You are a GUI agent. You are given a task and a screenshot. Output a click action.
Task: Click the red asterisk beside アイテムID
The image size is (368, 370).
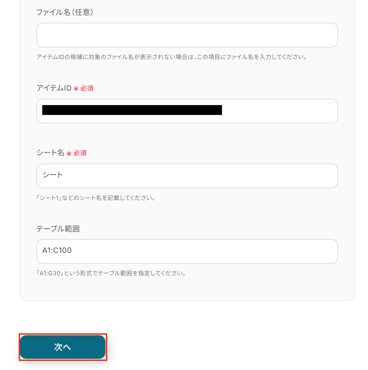coord(76,89)
